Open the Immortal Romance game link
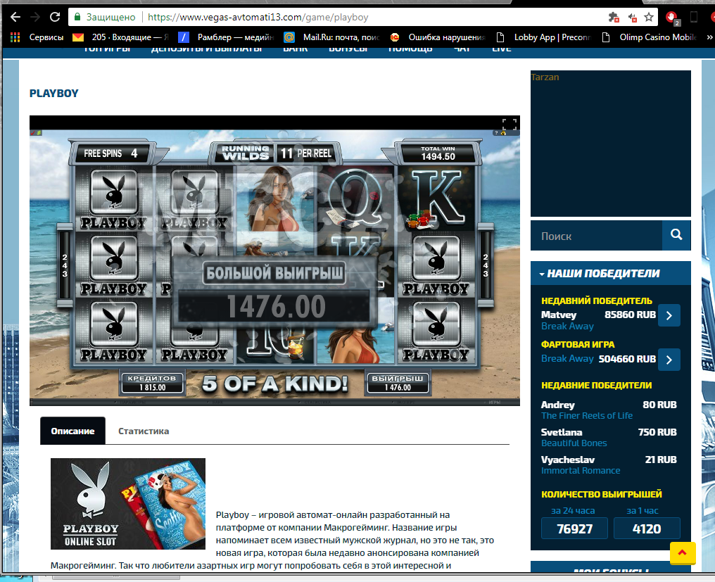The width and height of the screenshot is (715, 582). 580,470
